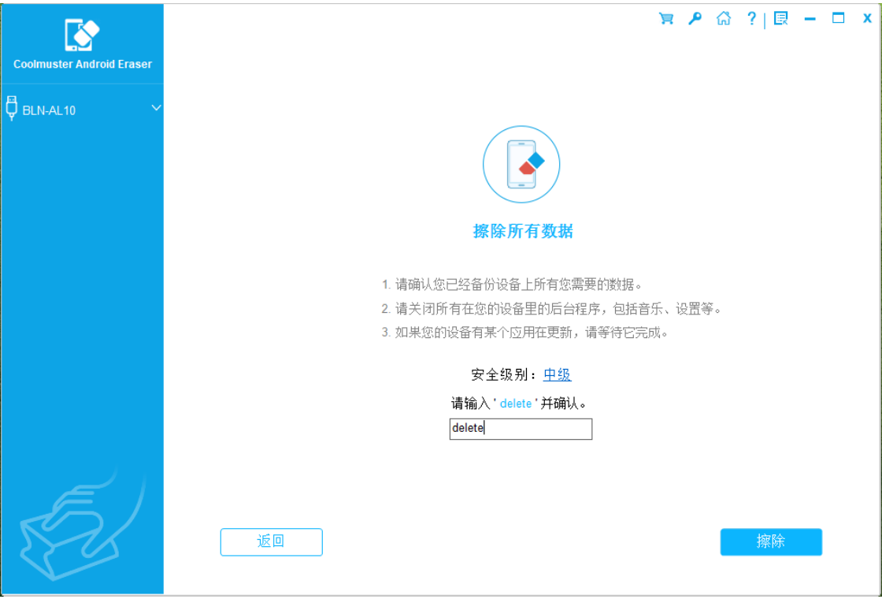This screenshot has width=882, height=599.
Task: Maximize the application window
Action: tap(838, 19)
